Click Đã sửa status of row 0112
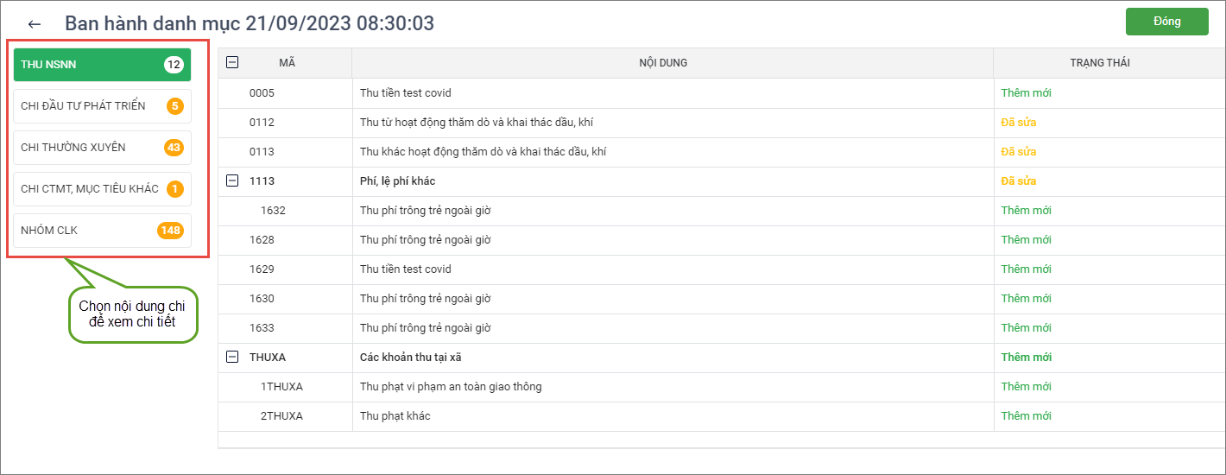 (x=1018, y=123)
